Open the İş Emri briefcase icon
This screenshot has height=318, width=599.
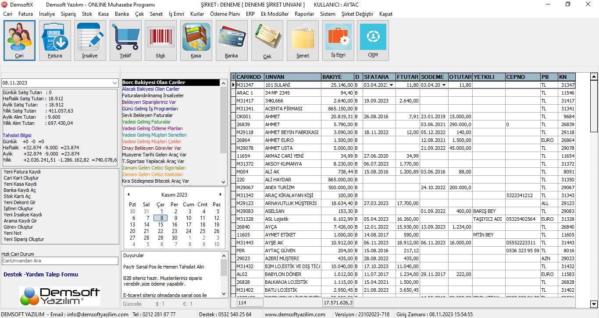tap(338, 40)
